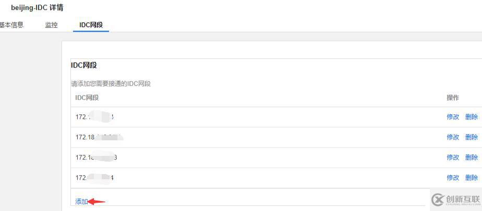Click 修改 in the third IDC网段 row
Viewport: 482px width, 211px height.
(x=453, y=157)
